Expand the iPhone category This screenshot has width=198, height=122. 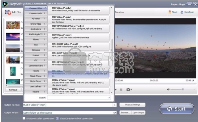(36, 40)
